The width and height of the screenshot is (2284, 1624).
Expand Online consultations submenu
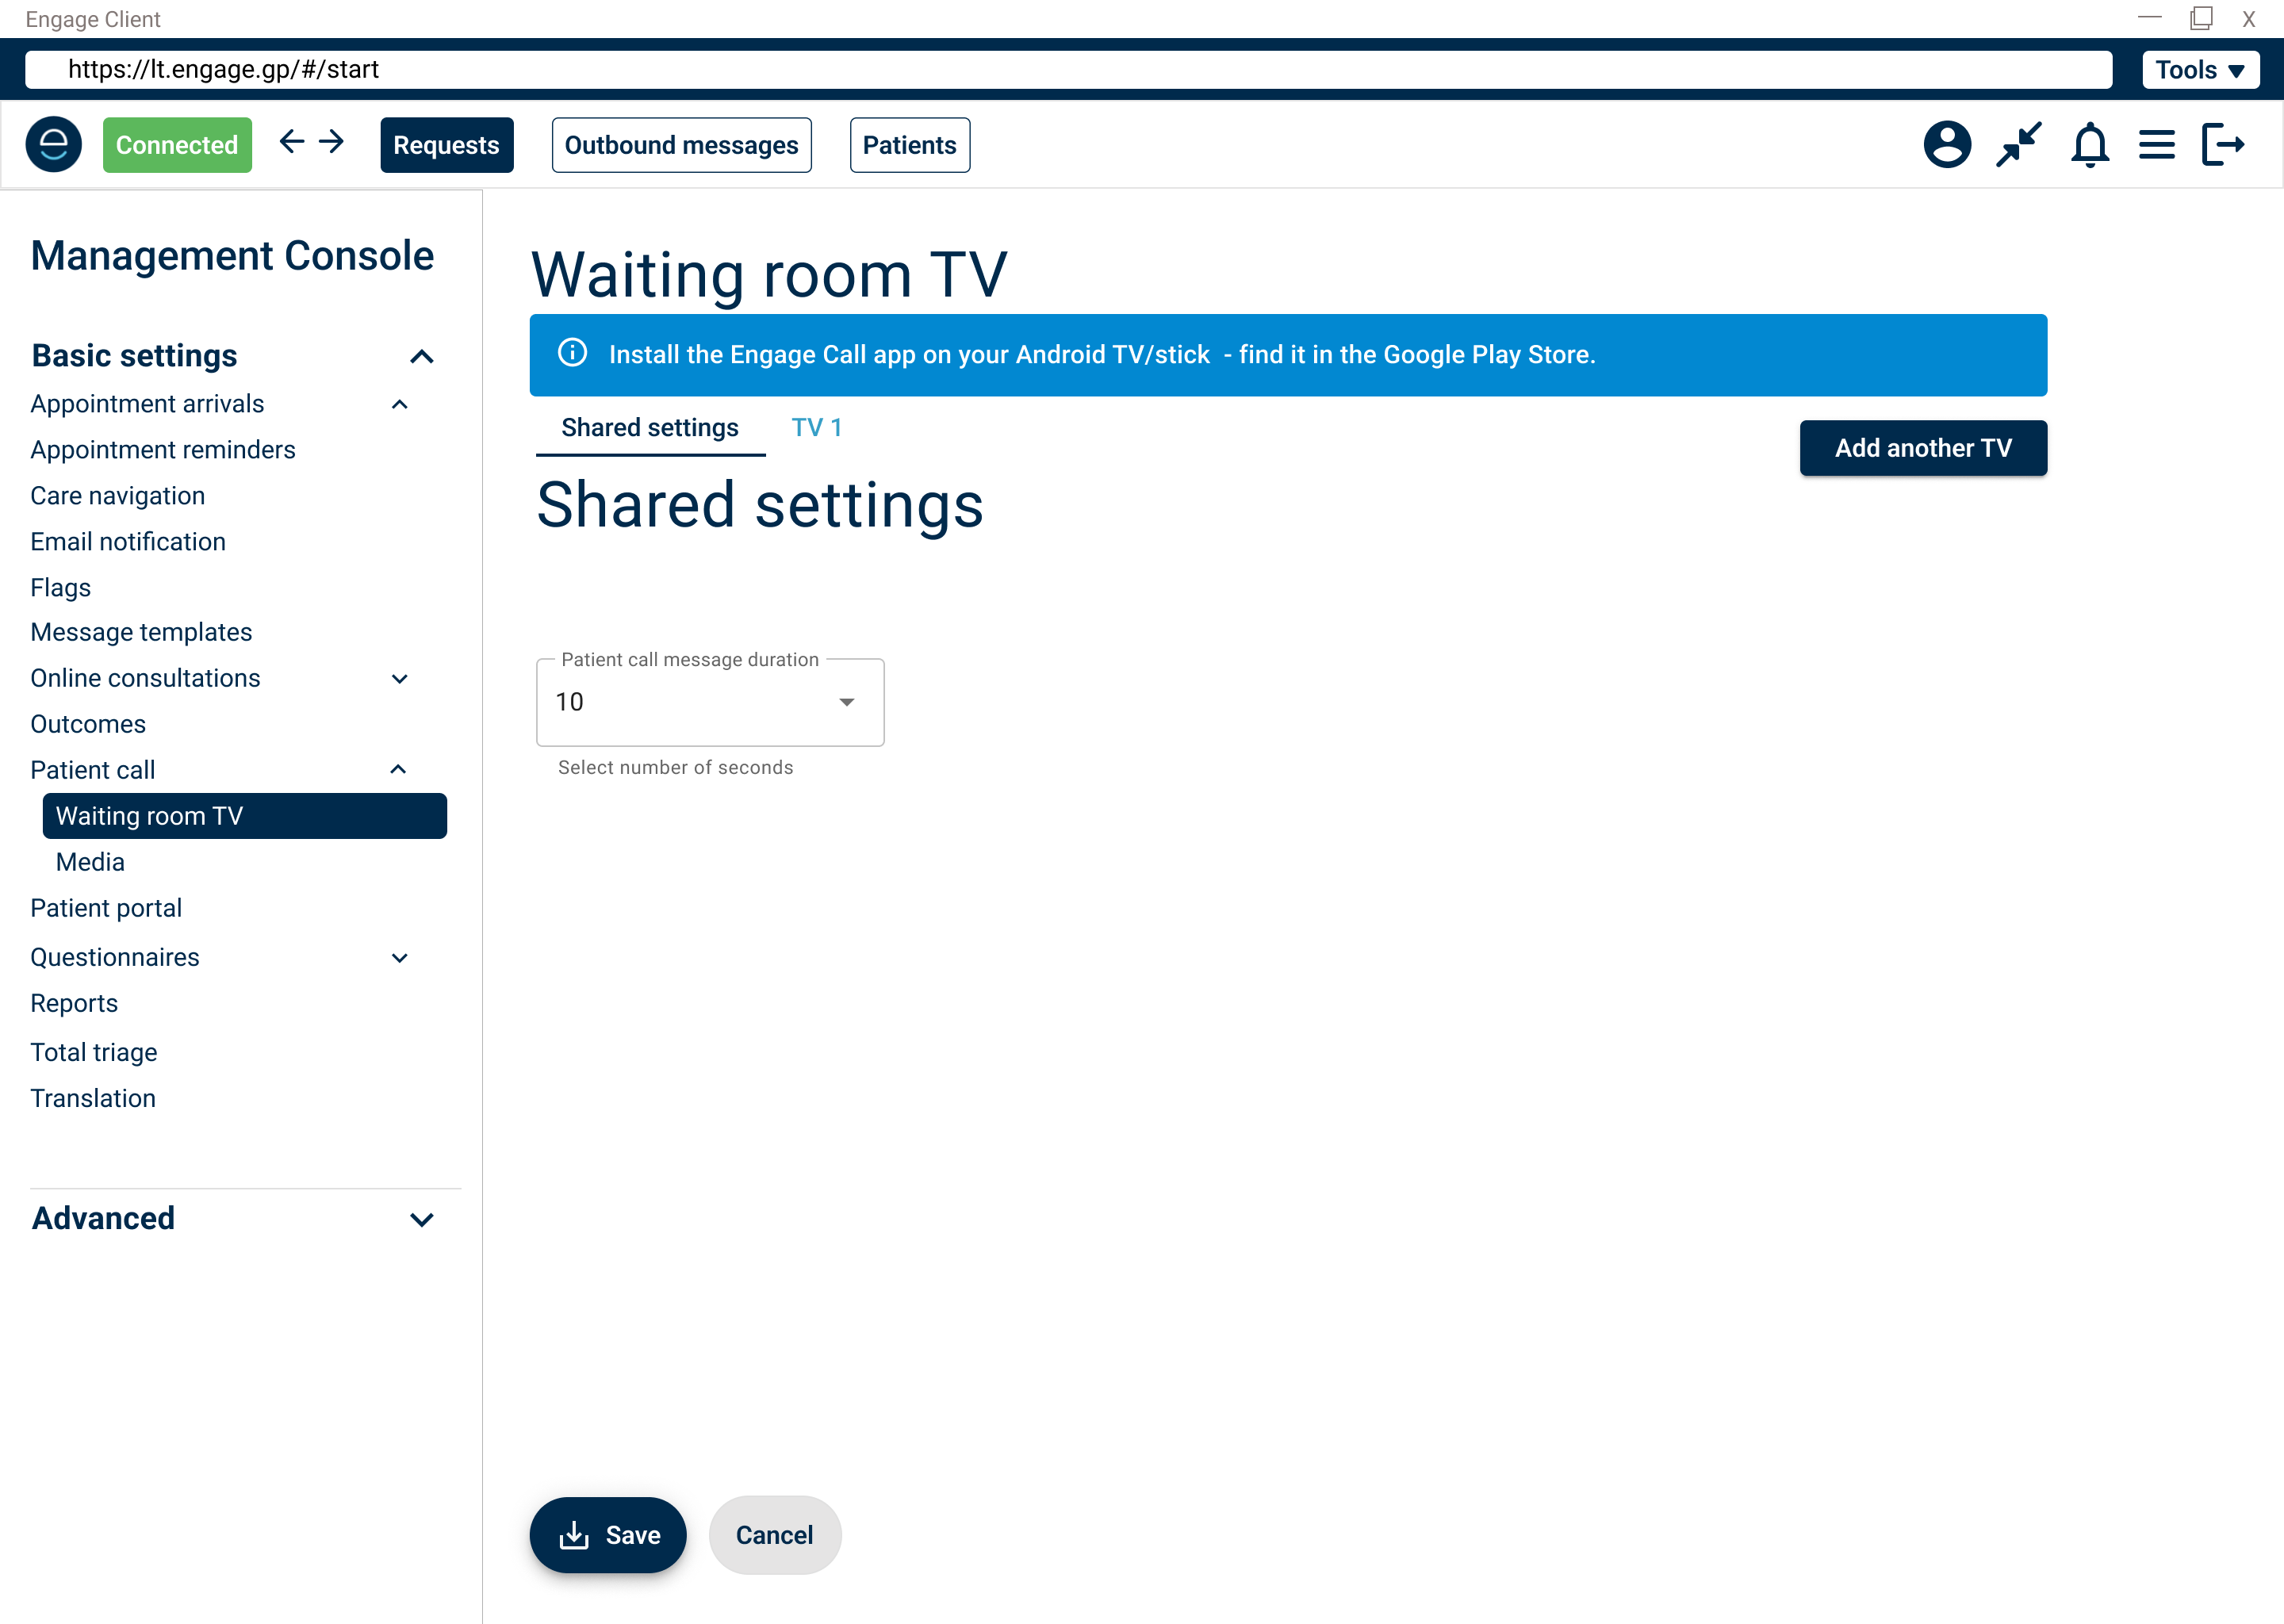[400, 679]
